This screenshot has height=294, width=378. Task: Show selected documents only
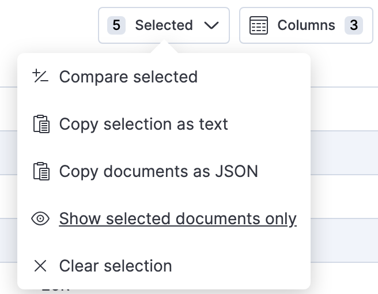pyautogui.click(x=177, y=219)
